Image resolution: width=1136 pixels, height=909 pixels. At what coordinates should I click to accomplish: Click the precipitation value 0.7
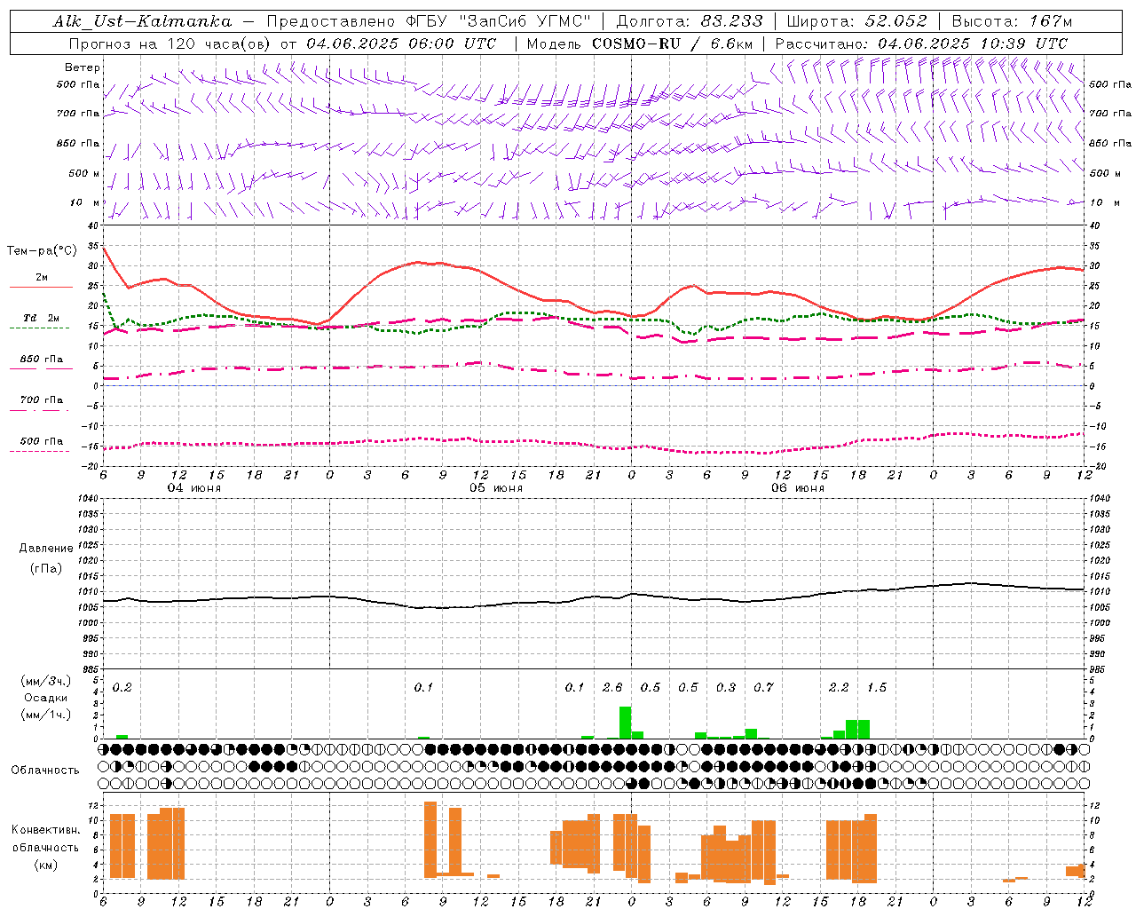[763, 688]
